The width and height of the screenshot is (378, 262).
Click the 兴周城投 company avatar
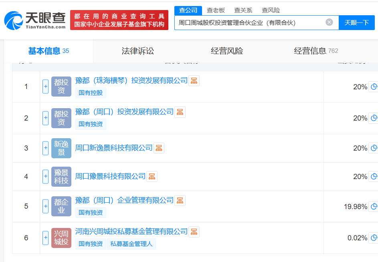(61, 238)
